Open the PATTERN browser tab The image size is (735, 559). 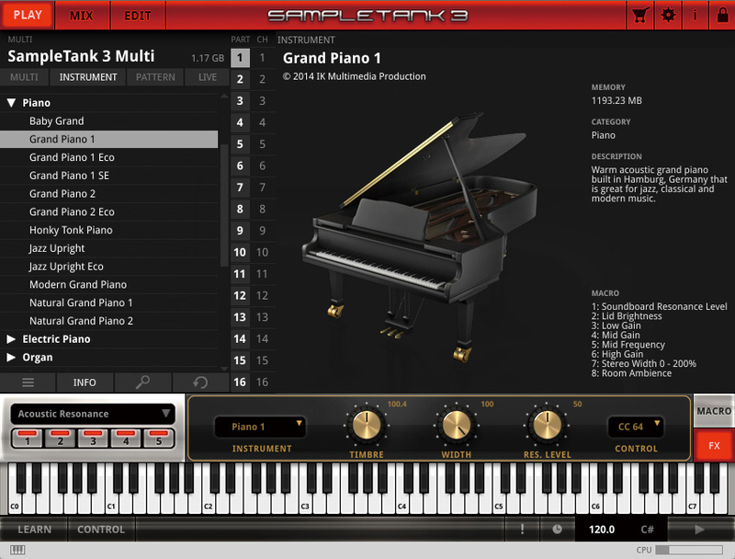tap(155, 77)
